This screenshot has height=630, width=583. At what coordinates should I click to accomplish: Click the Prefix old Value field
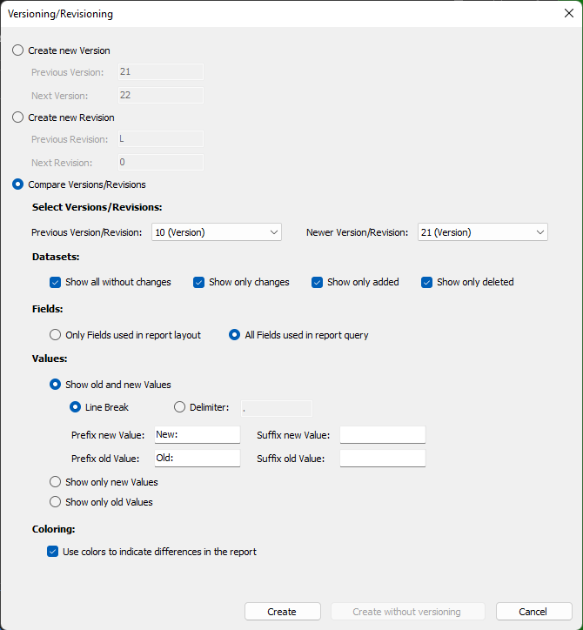pyautogui.click(x=197, y=458)
